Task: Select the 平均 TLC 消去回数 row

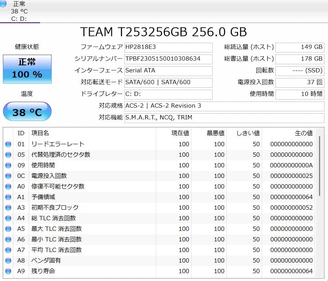Action: [157, 250]
